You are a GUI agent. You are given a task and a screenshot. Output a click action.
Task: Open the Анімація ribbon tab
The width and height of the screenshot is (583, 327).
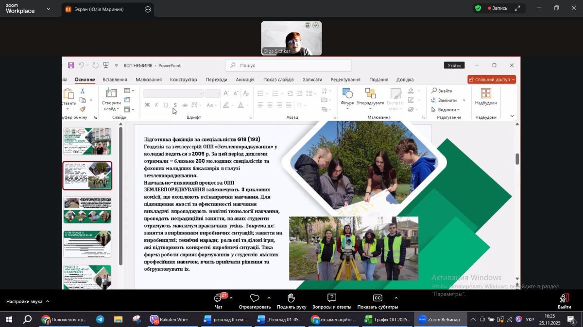point(245,79)
